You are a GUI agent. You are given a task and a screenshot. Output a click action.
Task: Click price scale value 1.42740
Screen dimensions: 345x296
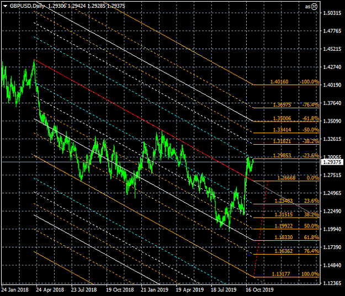[332, 67]
